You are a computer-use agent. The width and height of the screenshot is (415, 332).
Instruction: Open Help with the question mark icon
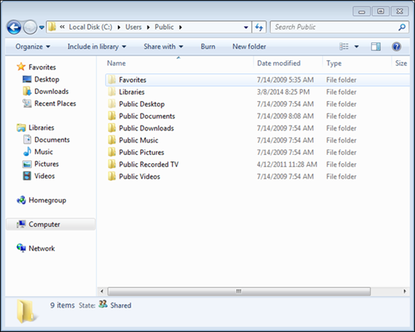pyautogui.click(x=396, y=46)
